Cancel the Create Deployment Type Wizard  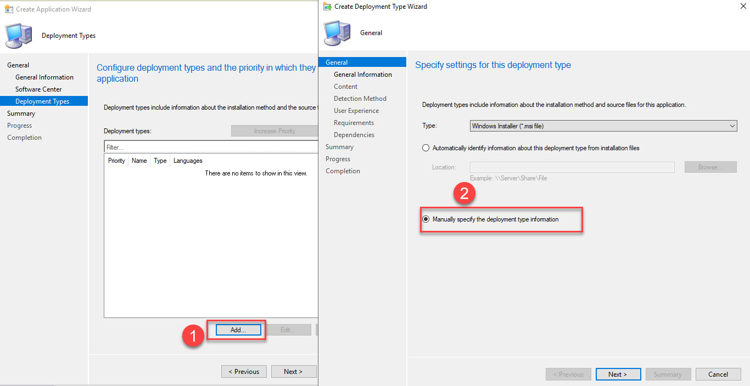[x=718, y=374]
